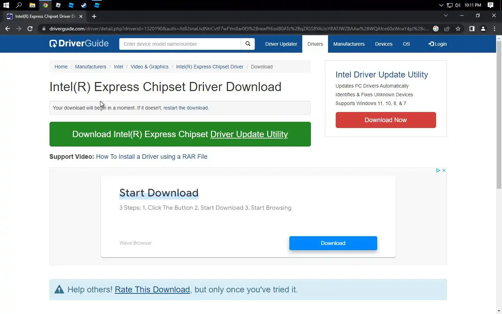
Task: Open the Driver Updater menu item
Action: pyautogui.click(x=281, y=44)
